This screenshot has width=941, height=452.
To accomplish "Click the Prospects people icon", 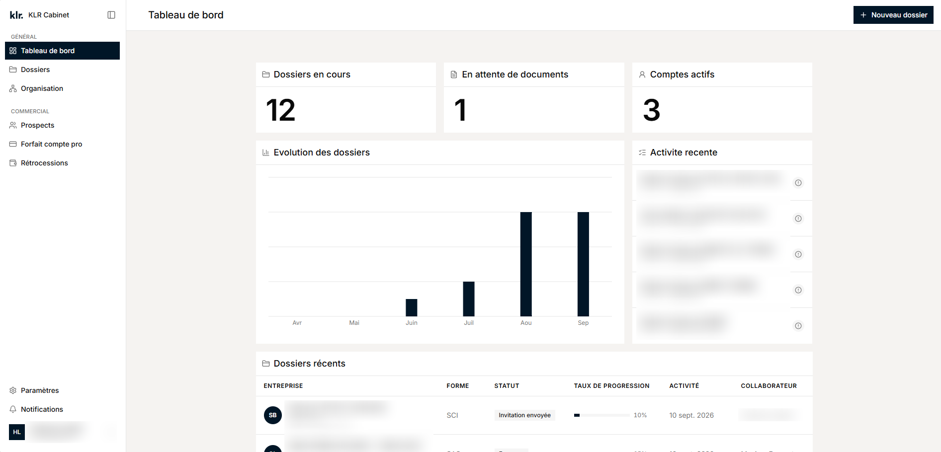I will coord(13,125).
